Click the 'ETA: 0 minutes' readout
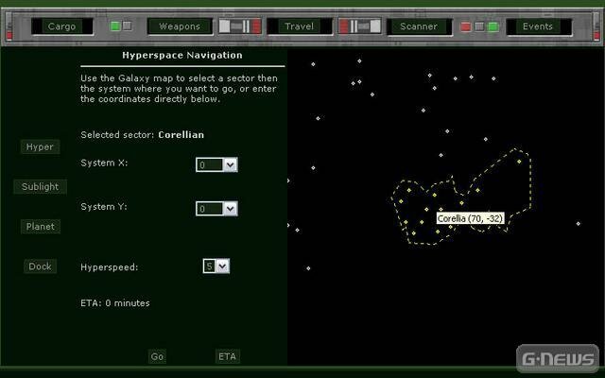605x378 pixels. [115, 303]
